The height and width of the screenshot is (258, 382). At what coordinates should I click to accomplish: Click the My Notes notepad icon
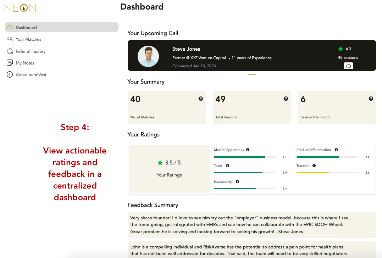pyautogui.click(x=10, y=63)
